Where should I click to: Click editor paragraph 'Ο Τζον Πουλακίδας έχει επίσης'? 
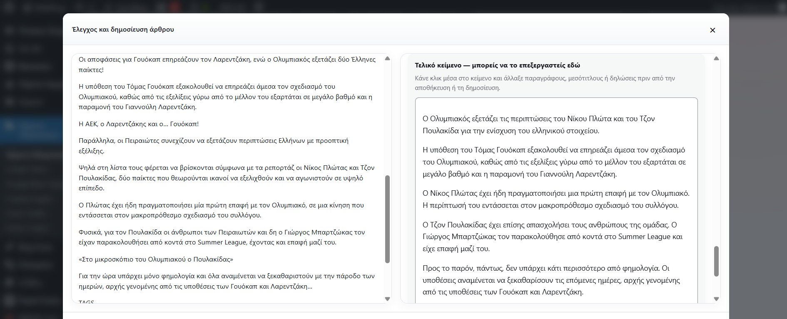(553, 237)
